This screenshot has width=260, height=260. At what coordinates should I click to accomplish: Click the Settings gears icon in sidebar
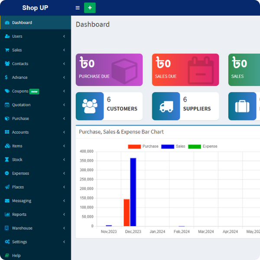(x=7, y=242)
